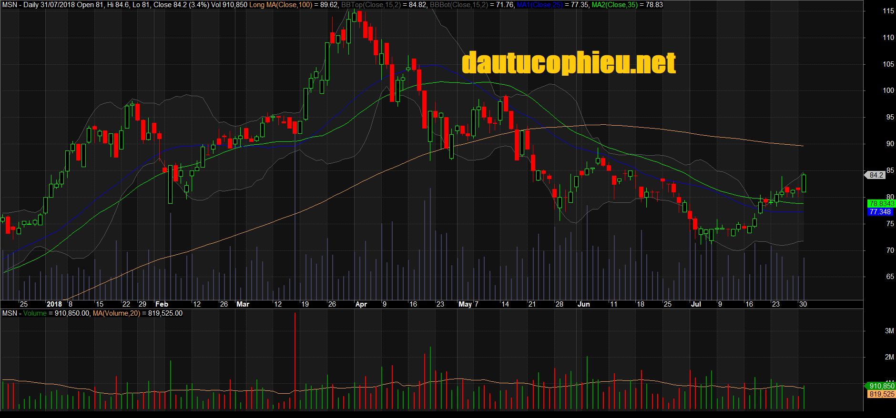Click the green 78.8343 MA2 value tag
The image size is (896, 418).
881,204
